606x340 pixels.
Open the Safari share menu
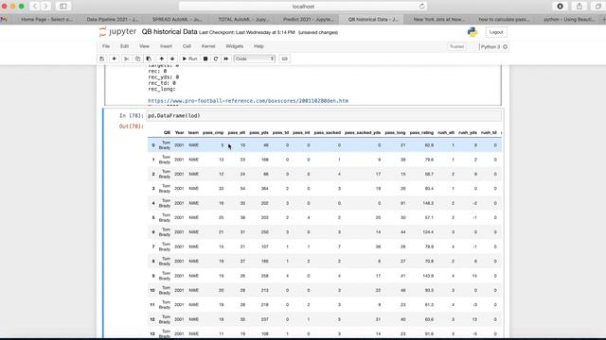tap(579, 7)
